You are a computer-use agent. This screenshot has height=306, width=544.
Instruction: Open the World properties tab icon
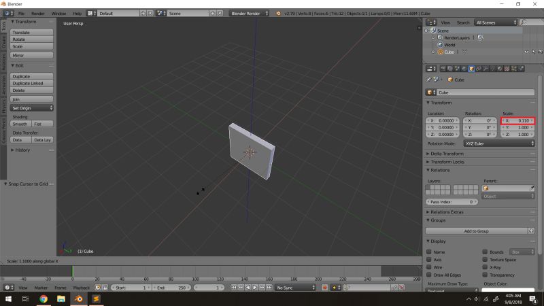pos(464,69)
